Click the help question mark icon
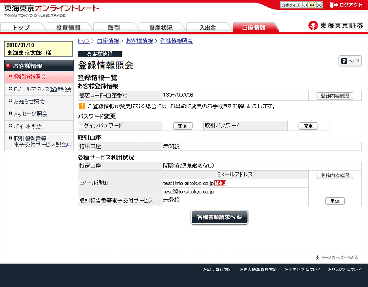The image size is (368, 287). tap(344, 61)
